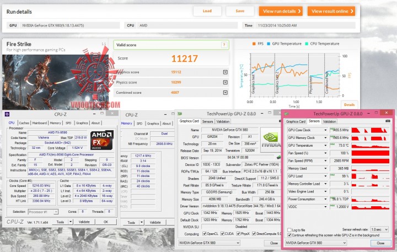This screenshot has height=252, width=397.
Task: Click OK in the left CPU-Z window
Action: coord(106,222)
